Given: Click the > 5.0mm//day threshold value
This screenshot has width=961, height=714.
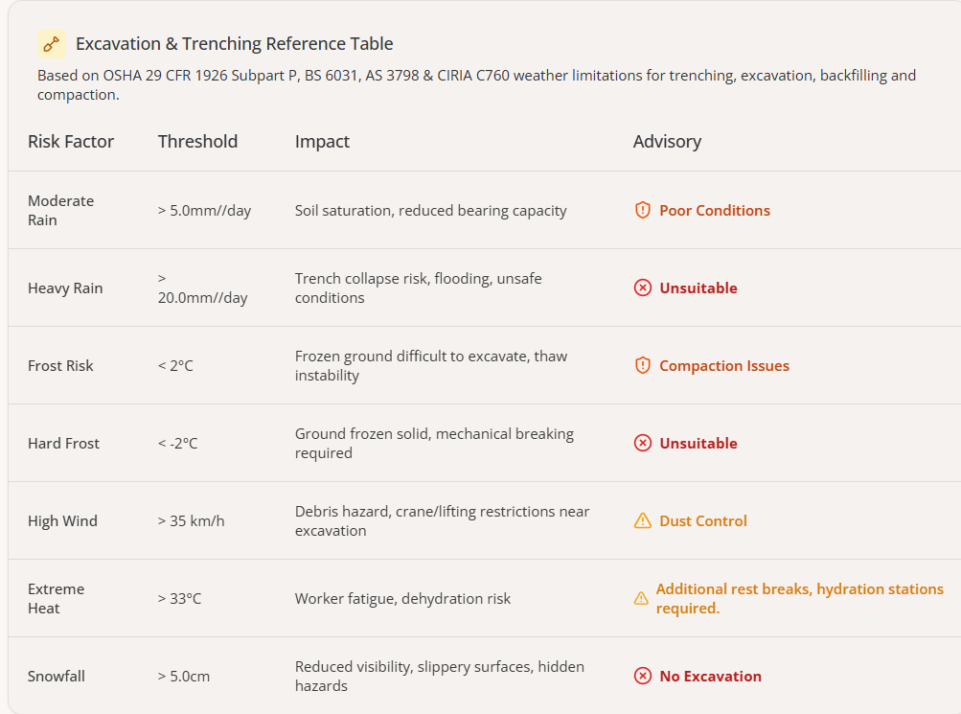Looking at the screenshot, I should coord(204,210).
